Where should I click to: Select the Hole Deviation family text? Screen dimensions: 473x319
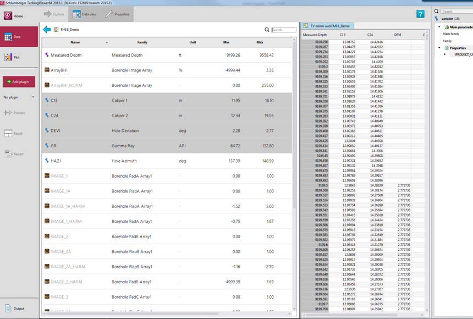125,131
